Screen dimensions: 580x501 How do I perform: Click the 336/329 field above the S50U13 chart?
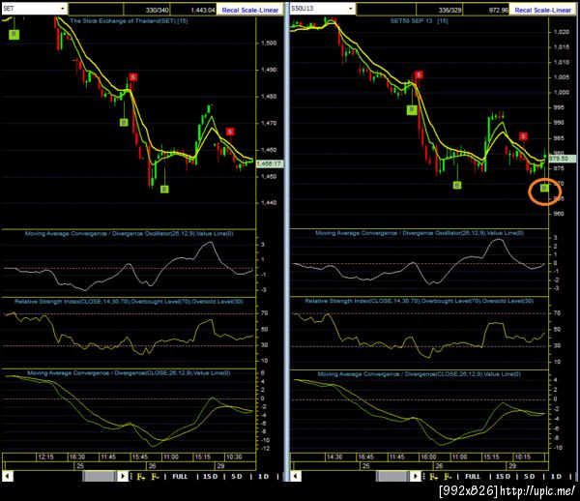pos(440,10)
